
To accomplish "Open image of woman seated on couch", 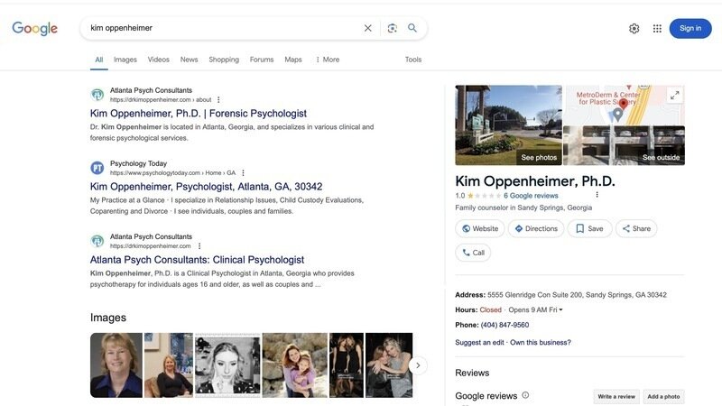I will tap(169, 365).
